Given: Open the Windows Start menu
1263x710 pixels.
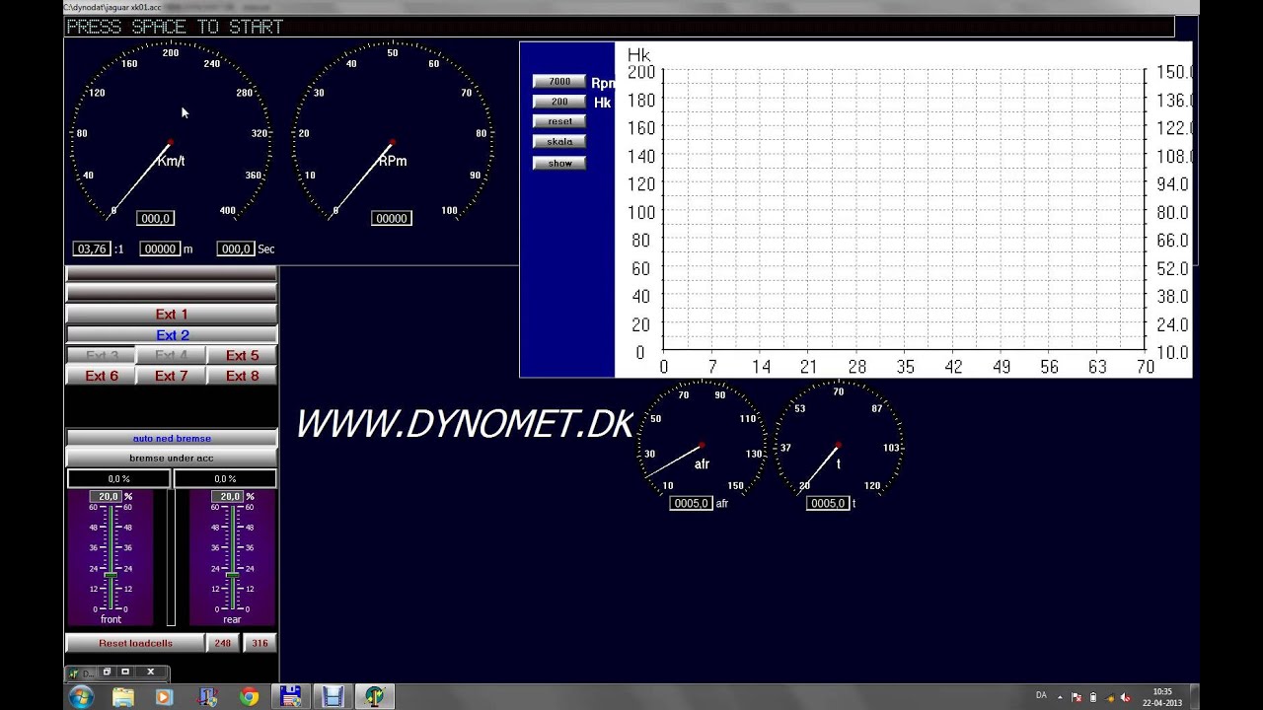Looking at the screenshot, I should click(81, 697).
